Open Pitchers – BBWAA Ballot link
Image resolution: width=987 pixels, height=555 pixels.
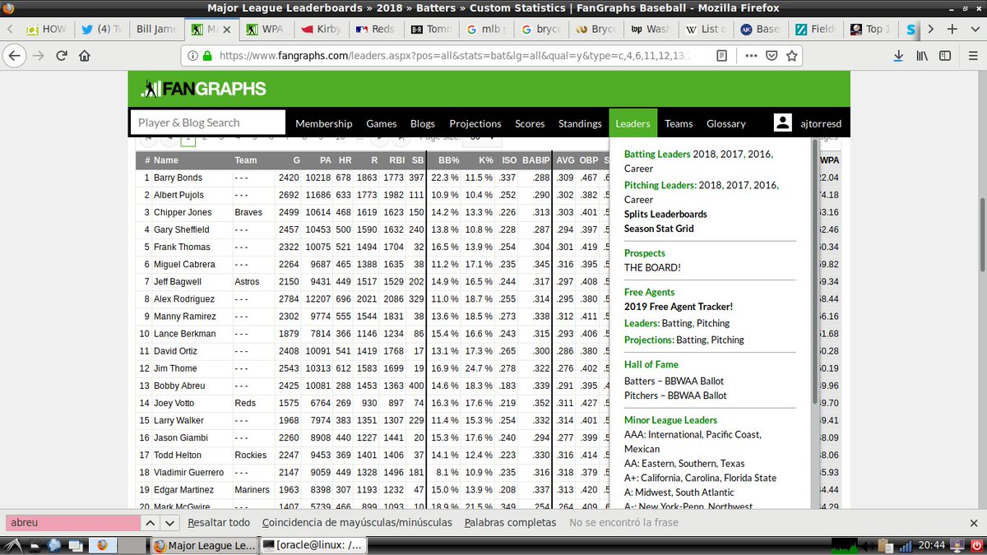click(675, 395)
